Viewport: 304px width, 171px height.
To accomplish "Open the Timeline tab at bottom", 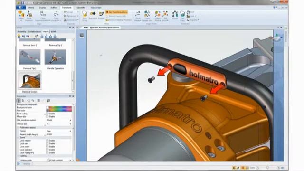I will (27, 164).
